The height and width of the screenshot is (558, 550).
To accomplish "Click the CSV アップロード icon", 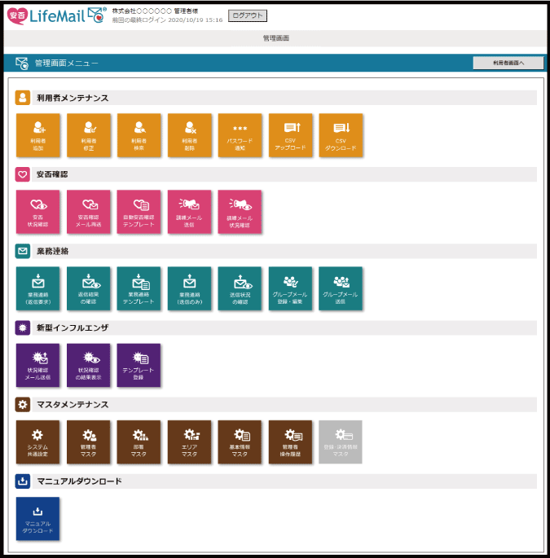I will click(291, 134).
